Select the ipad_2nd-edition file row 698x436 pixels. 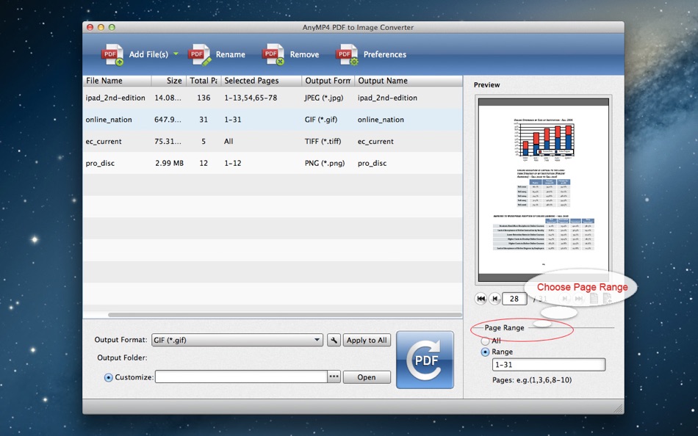273,98
